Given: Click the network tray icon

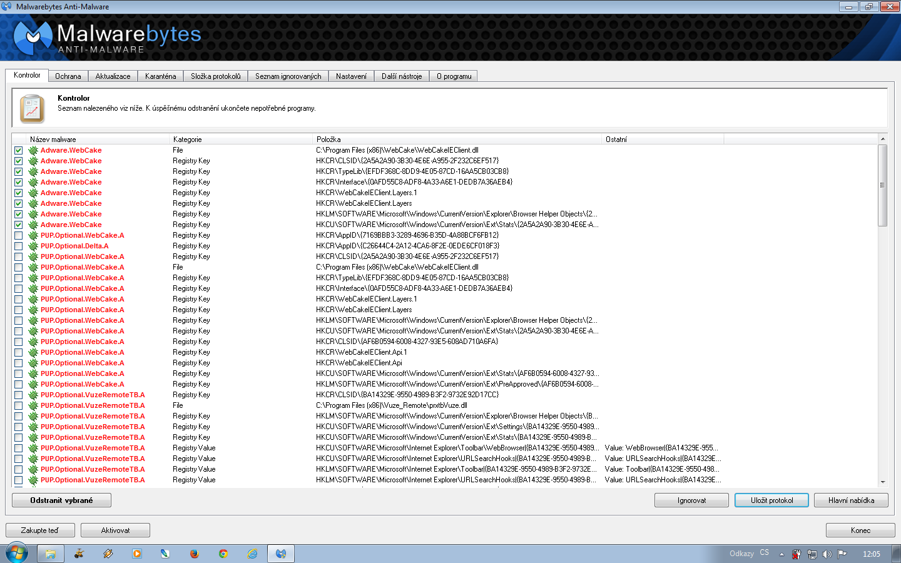Looking at the screenshot, I should (812, 554).
